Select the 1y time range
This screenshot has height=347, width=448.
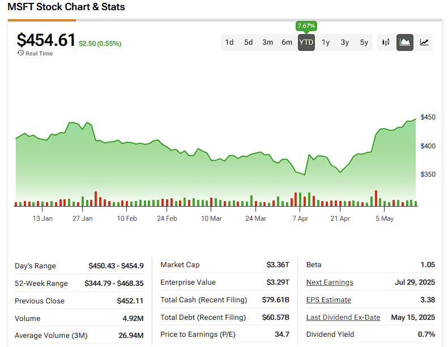(326, 42)
